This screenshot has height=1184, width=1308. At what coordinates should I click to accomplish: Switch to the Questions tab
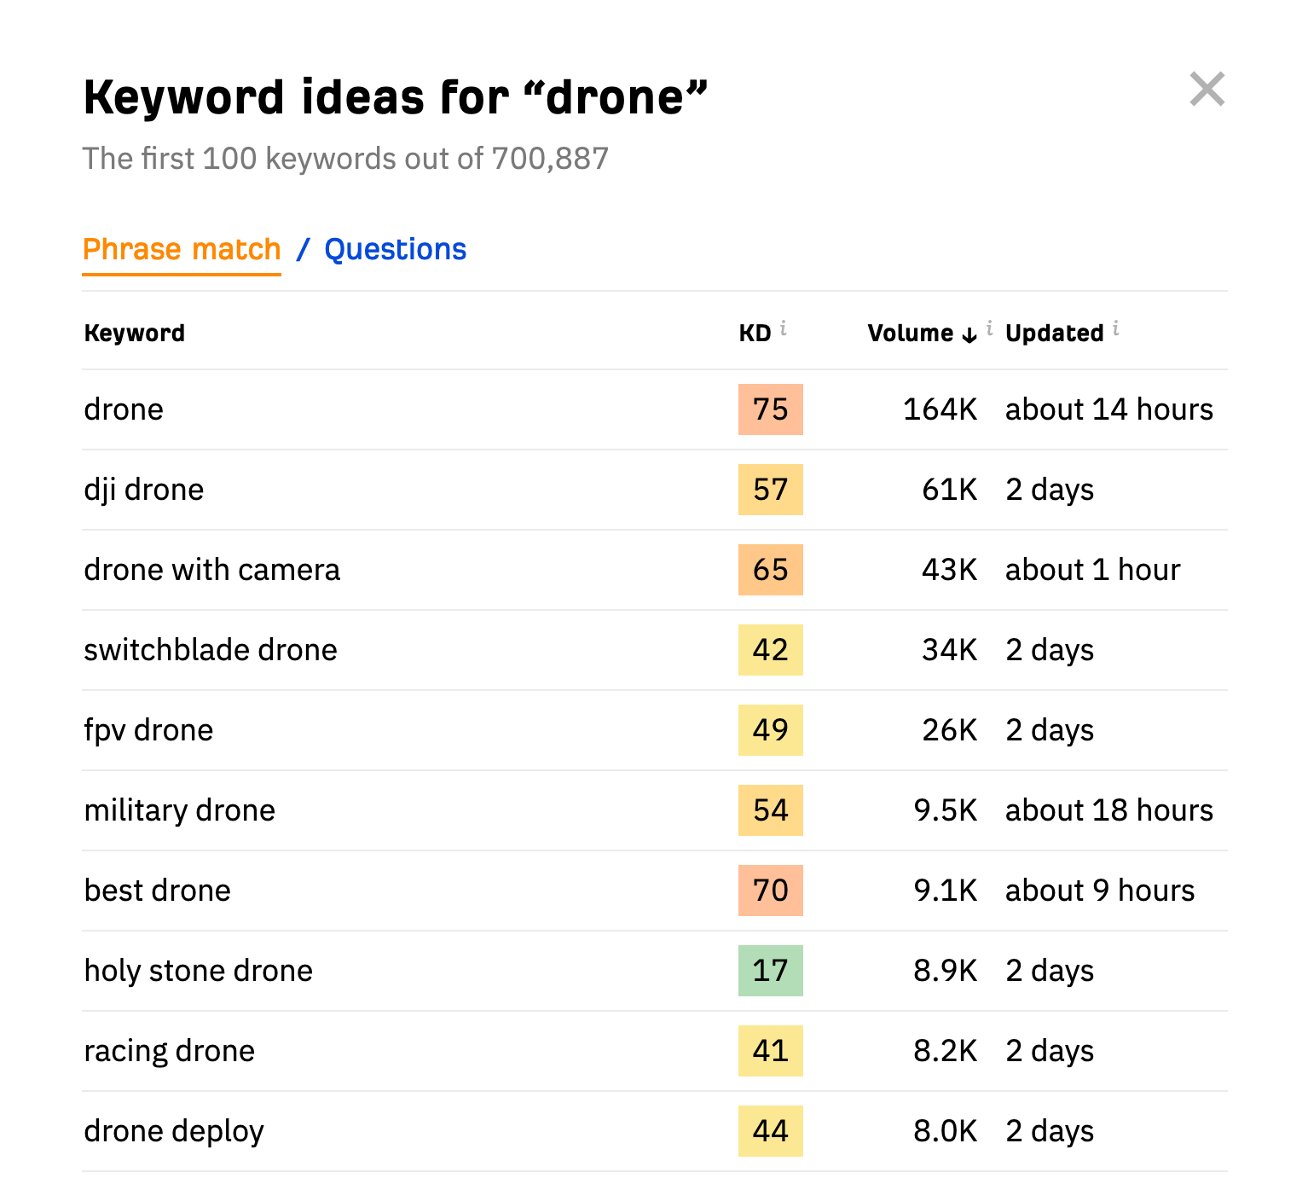click(x=395, y=249)
